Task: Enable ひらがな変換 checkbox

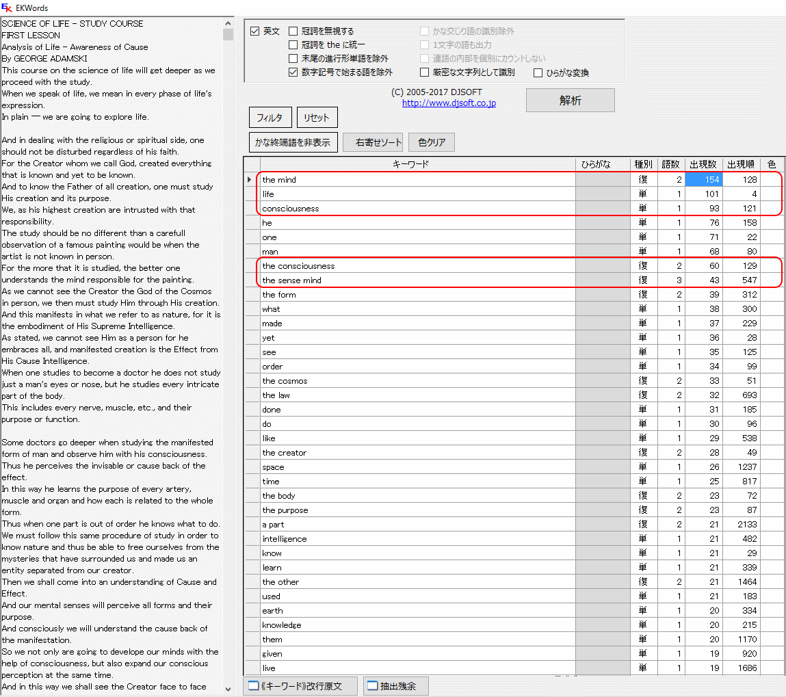Action: [x=538, y=73]
